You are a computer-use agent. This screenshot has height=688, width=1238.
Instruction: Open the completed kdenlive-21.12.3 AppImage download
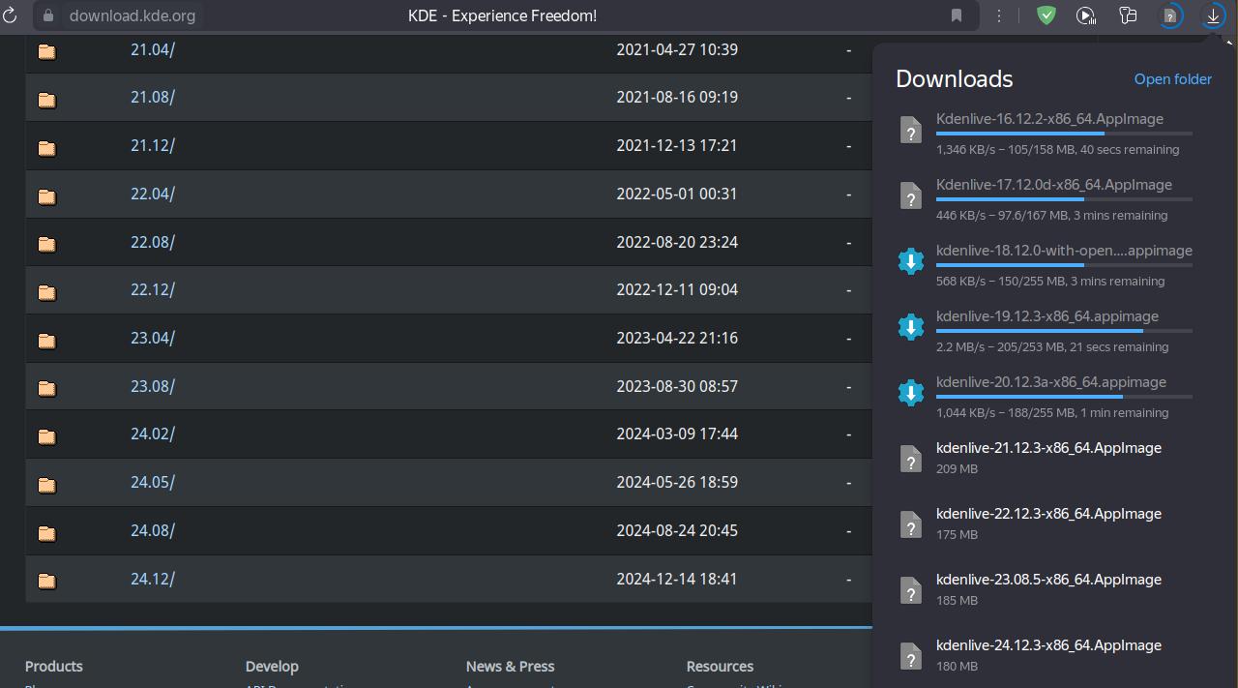pyautogui.click(x=1048, y=448)
